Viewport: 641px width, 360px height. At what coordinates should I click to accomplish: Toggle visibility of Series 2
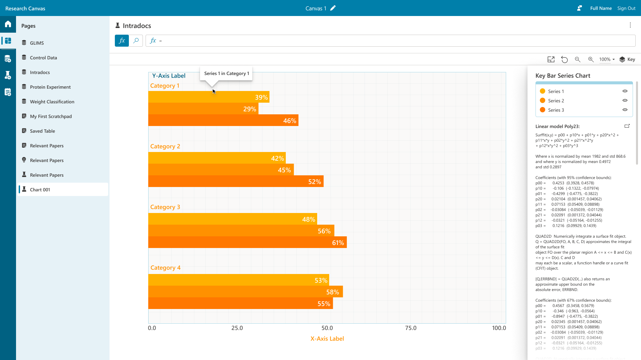tap(625, 101)
